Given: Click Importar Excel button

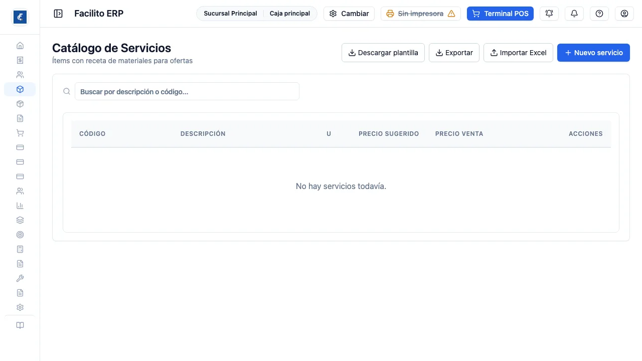Looking at the screenshot, I should click(518, 53).
